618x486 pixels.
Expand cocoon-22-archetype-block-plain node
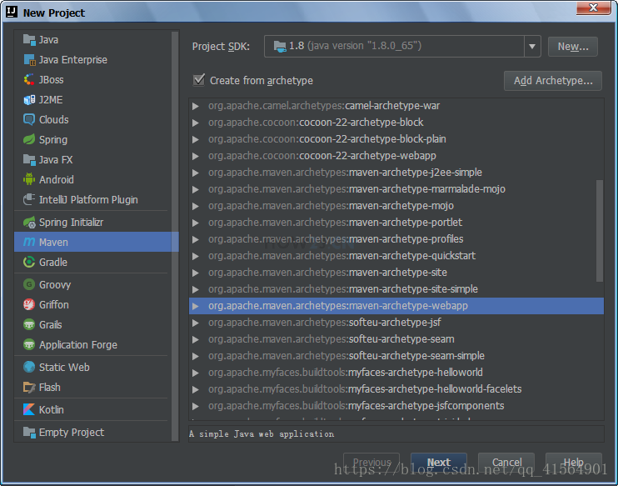[x=196, y=139]
